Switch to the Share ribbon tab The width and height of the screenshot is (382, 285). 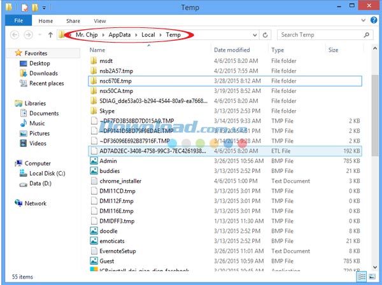[x=73, y=21]
